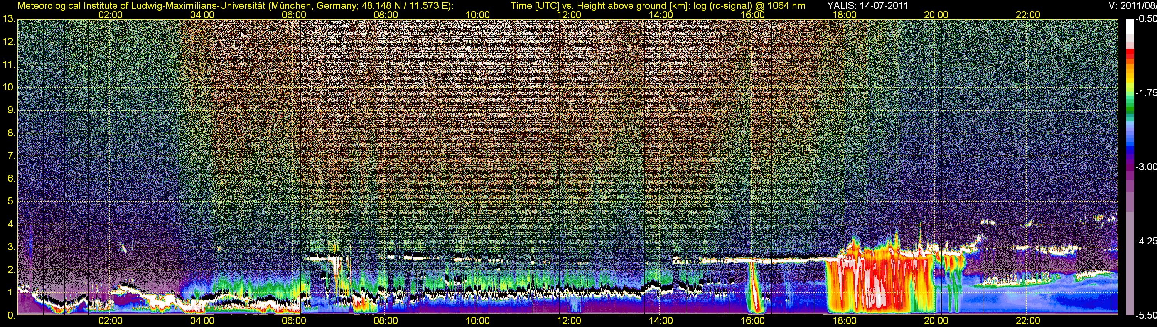
Task: Click the 2. km height axis label
Action: pyautogui.click(x=11, y=270)
